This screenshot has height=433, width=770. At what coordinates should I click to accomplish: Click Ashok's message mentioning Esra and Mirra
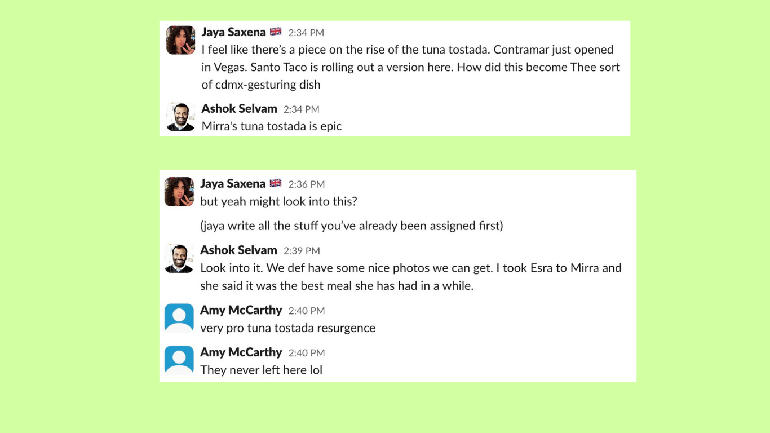coord(410,276)
